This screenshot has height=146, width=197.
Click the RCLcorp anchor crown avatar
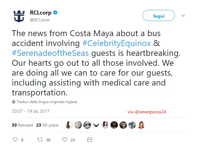coord(19,16)
